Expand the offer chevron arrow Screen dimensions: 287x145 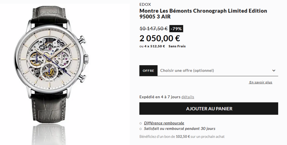pyautogui.click(x=274, y=71)
